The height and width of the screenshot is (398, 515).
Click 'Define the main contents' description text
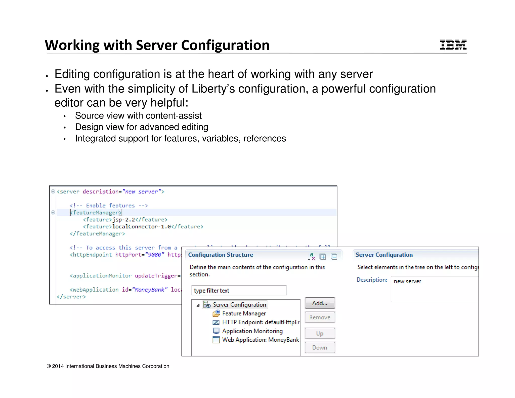257,271
